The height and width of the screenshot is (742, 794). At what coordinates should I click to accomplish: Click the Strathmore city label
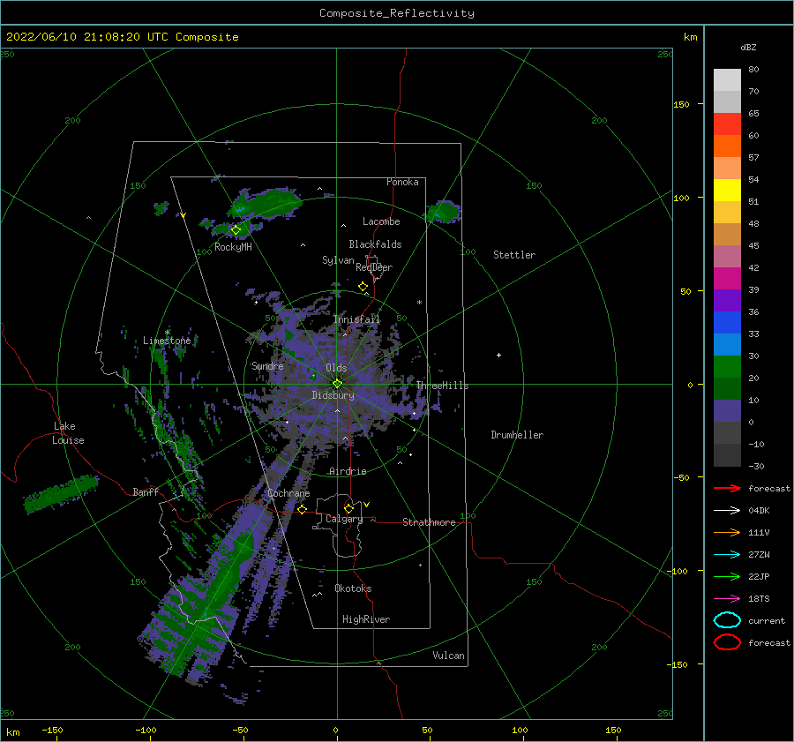tap(429, 522)
